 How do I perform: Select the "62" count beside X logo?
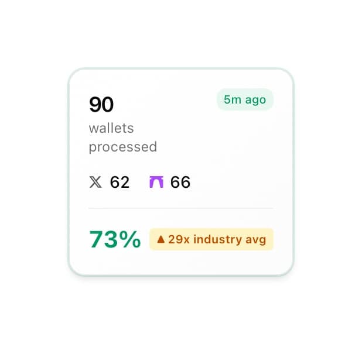119,183
